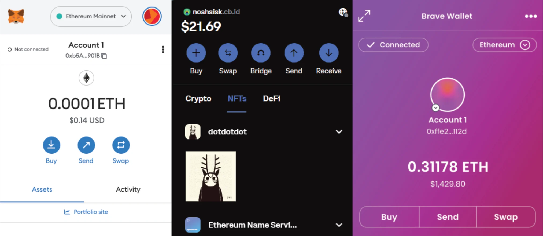Click MetaMask's blue Swap icon

[121, 145]
